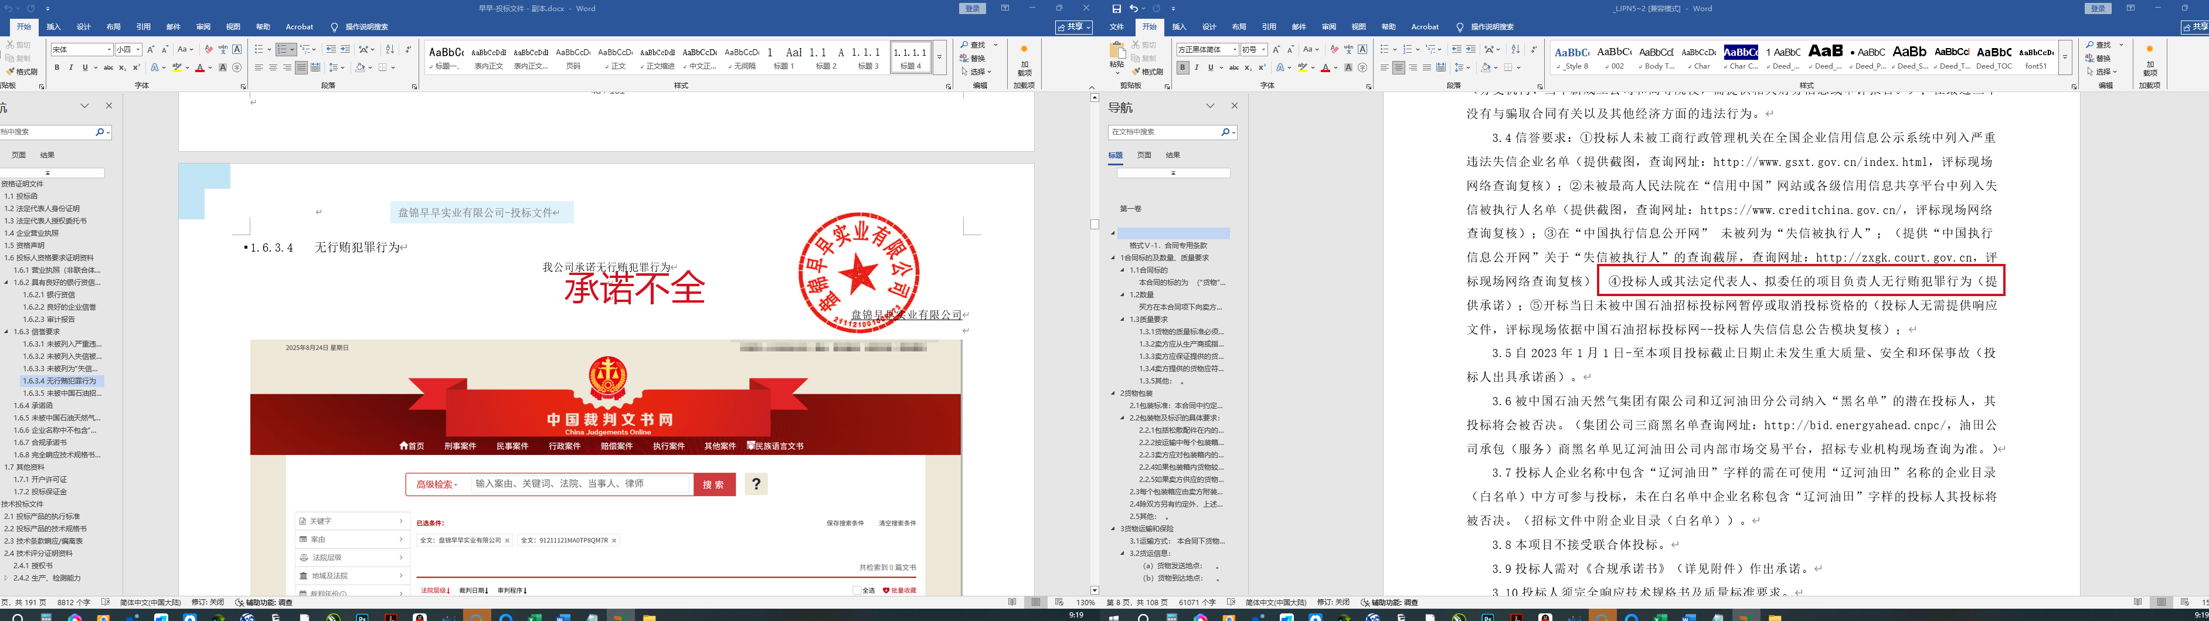This screenshot has height=621, width=2209.
Task: Click 刑事案件 link on the court website
Action: pos(460,446)
